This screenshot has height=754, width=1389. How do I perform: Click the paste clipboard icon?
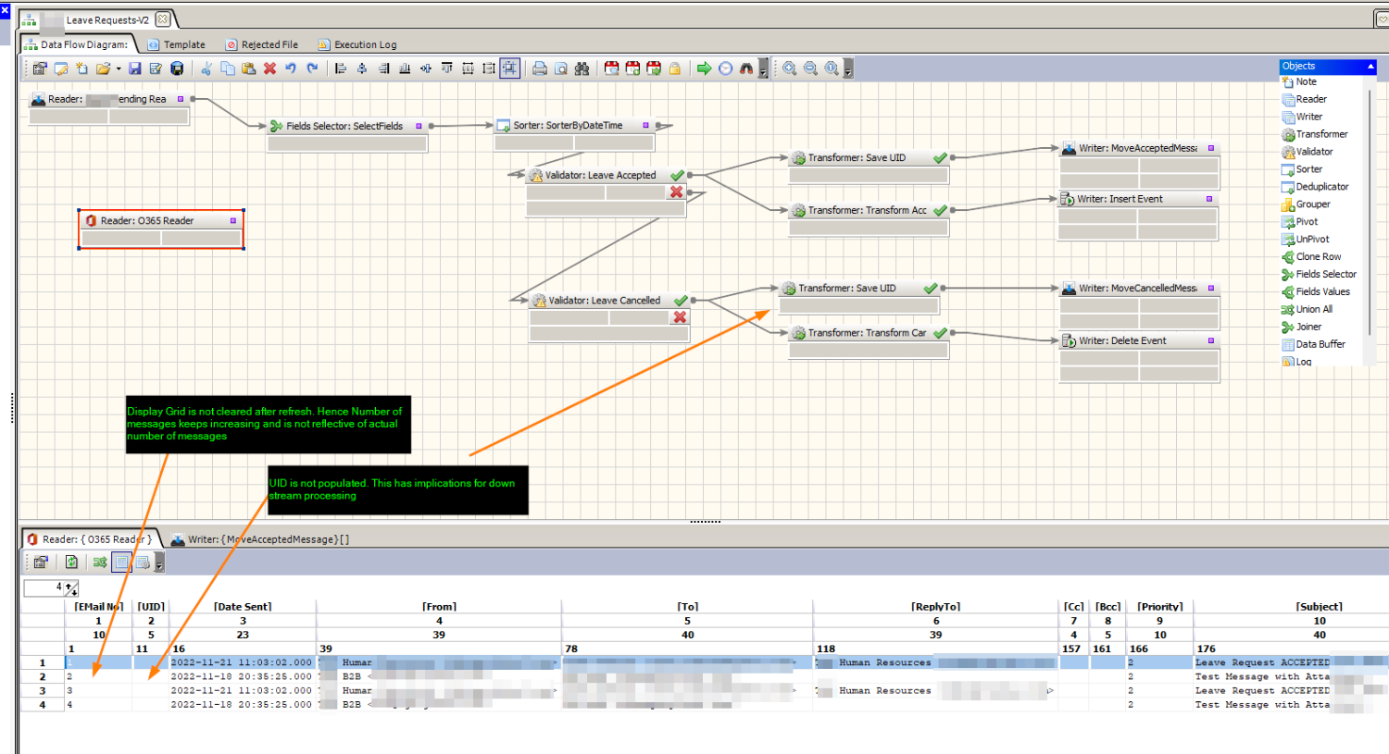click(248, 68)
